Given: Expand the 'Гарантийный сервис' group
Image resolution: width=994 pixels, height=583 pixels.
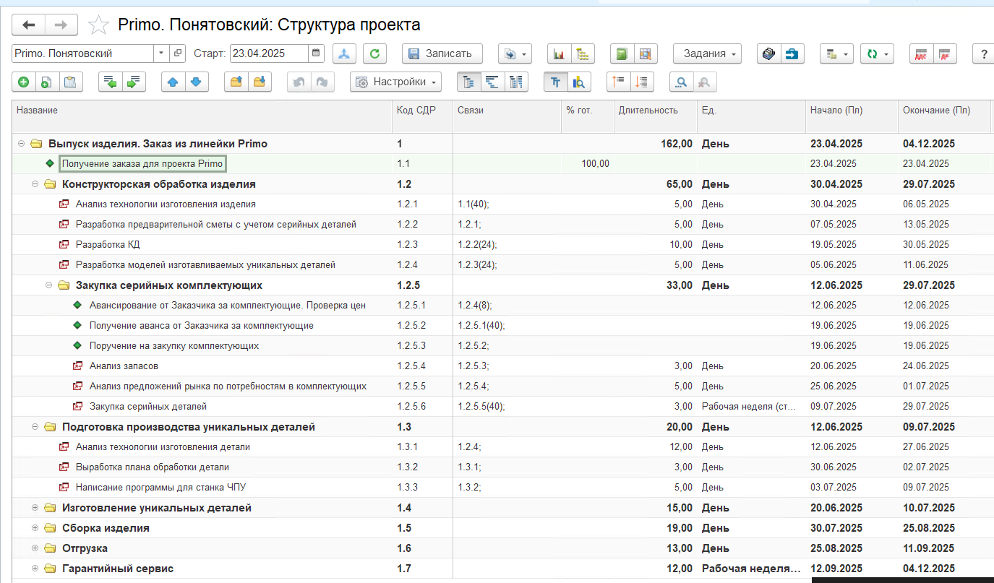Looking at the screenshot, I should 35,569.
